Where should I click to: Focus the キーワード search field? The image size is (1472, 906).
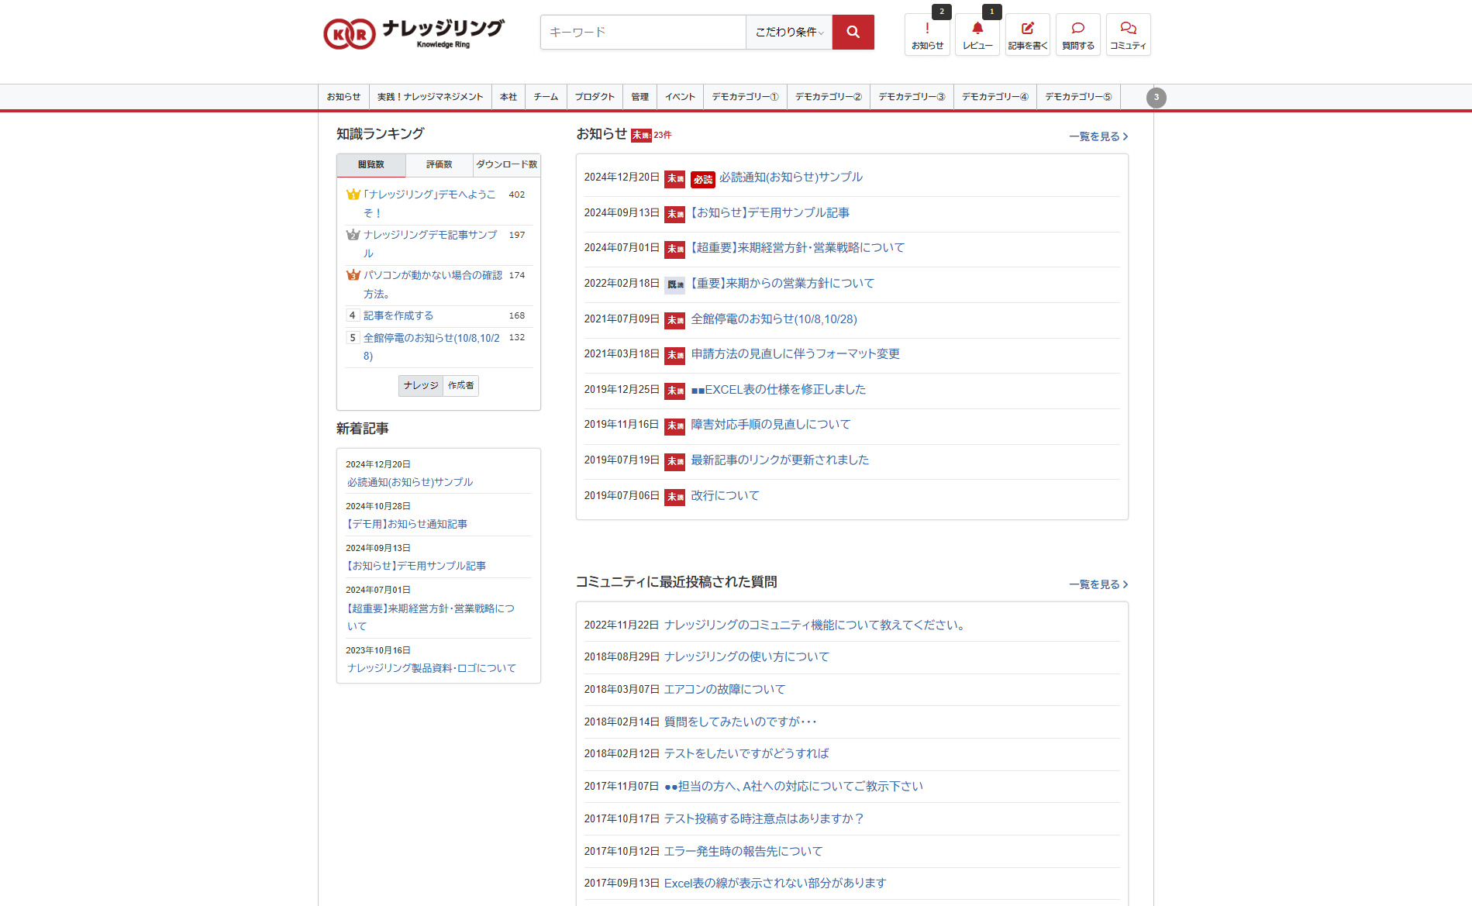coord(643,32)
